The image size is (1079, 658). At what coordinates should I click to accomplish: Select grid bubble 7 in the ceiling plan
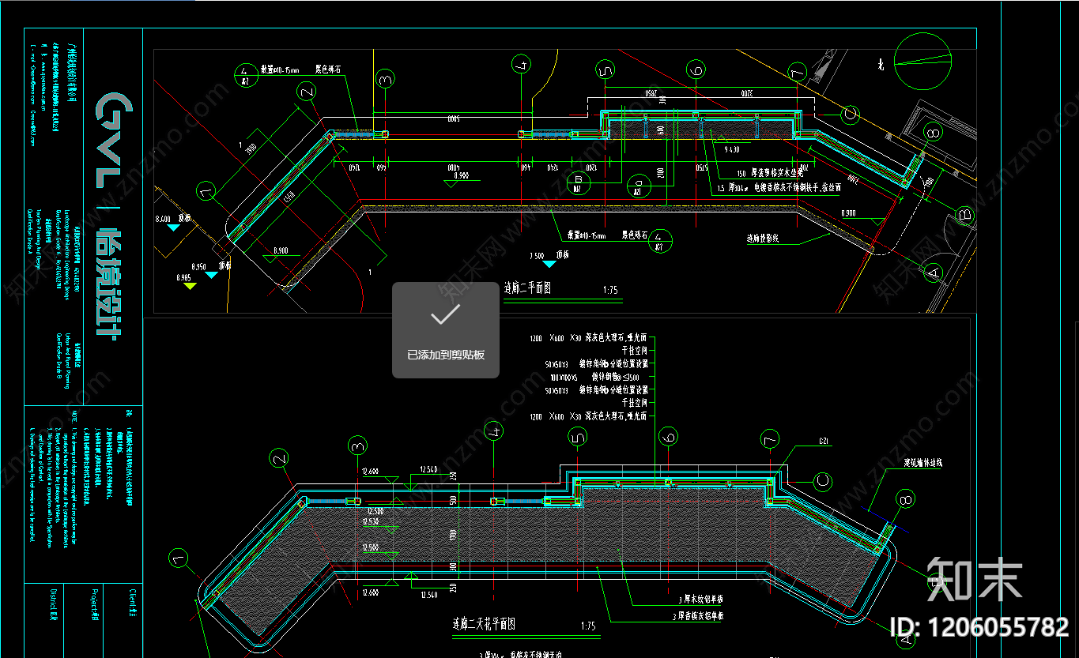771,438
